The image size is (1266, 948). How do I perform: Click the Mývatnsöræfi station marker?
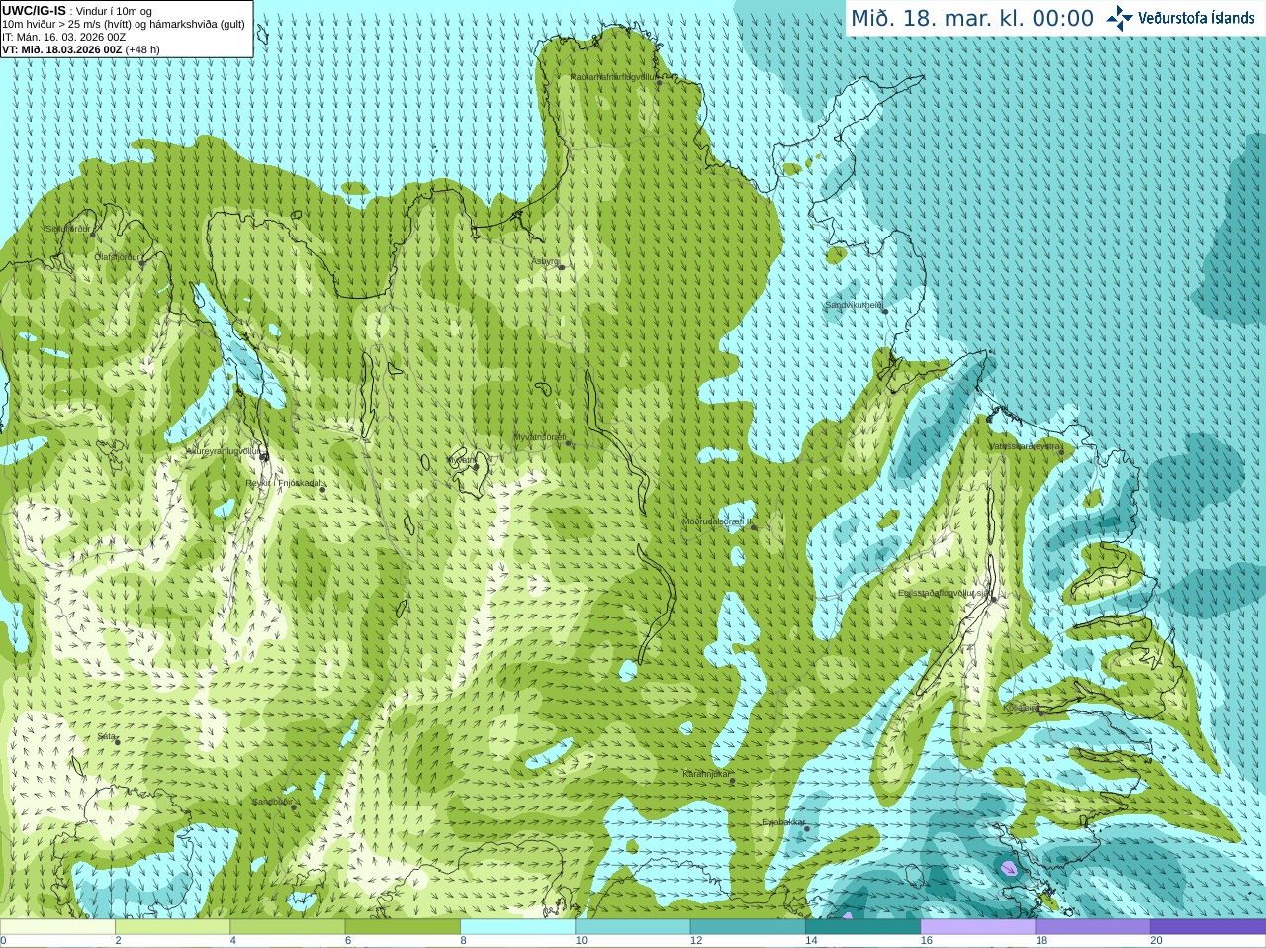pos(569,443)
